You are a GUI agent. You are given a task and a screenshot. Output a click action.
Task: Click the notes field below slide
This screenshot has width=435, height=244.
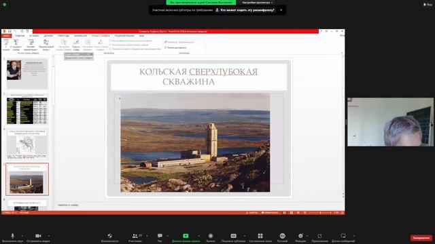[x=198, y=205]
